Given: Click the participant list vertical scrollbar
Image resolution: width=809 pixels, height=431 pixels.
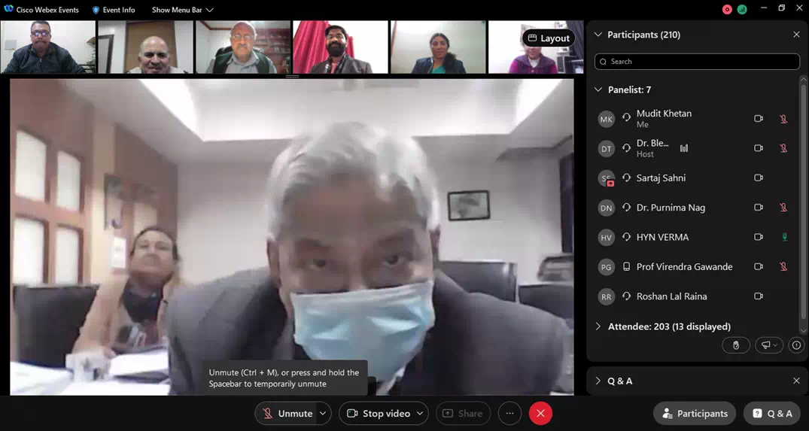Looking at the screenshot, I should pyautogui.click(x=804, y=201).
